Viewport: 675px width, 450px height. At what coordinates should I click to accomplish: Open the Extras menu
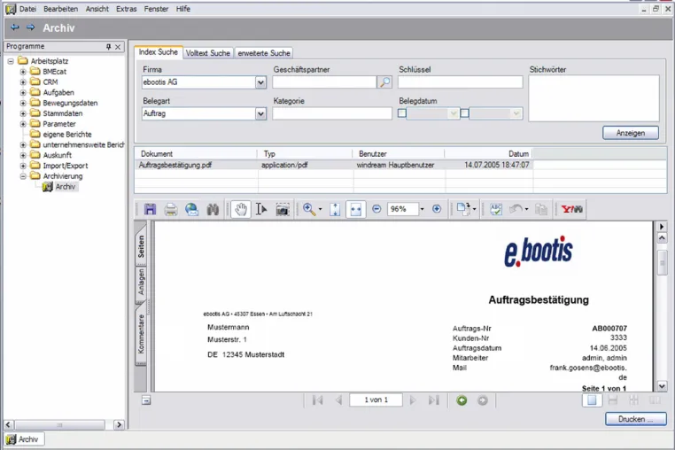point(126,9)
